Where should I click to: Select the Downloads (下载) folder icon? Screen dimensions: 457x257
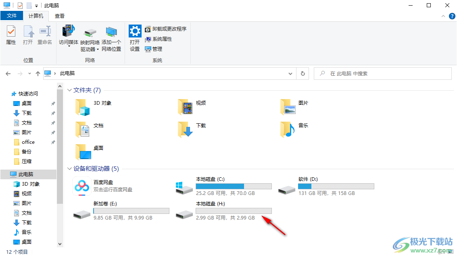(x=186, y=130)
